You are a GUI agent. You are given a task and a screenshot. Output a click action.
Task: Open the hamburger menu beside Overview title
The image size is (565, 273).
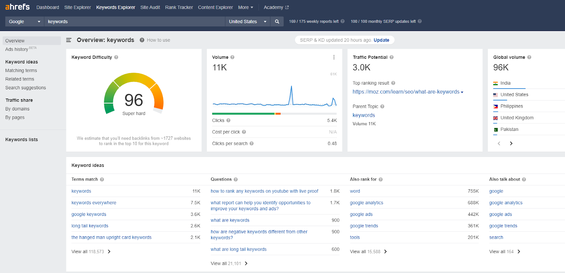click(x=69, y=40)
